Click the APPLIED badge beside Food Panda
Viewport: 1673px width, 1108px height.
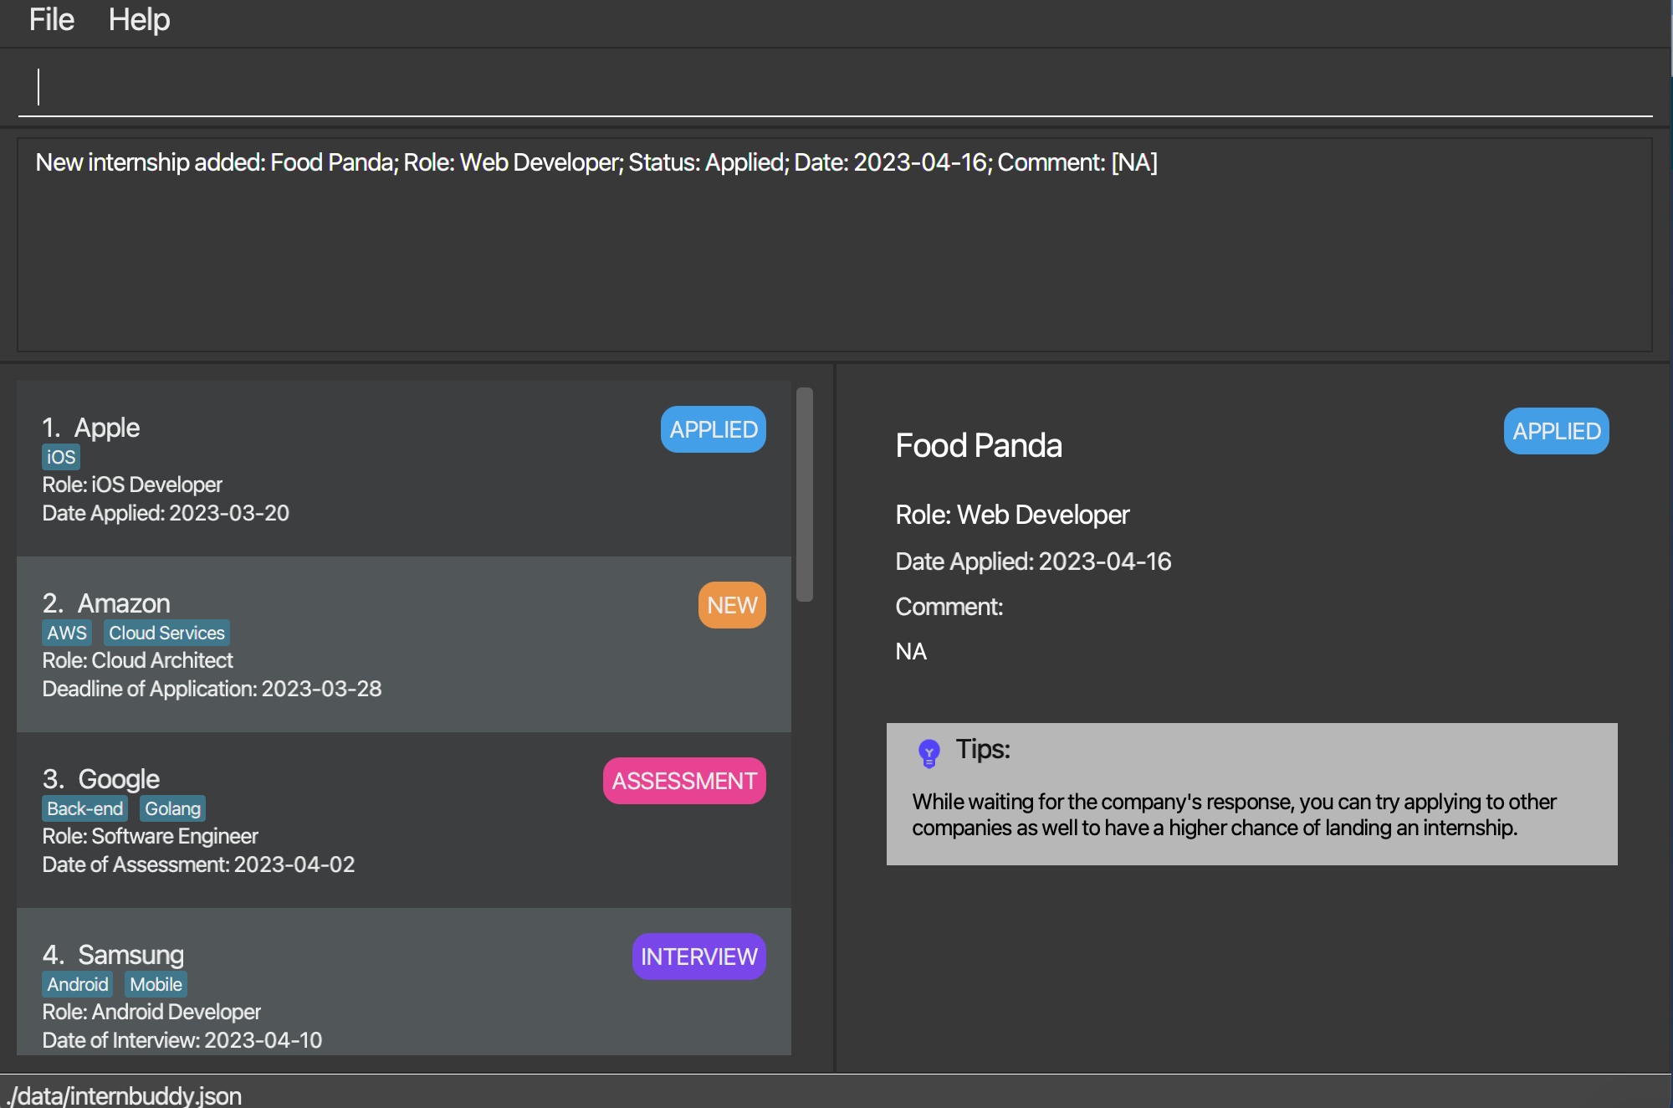tap(1555, 431)
